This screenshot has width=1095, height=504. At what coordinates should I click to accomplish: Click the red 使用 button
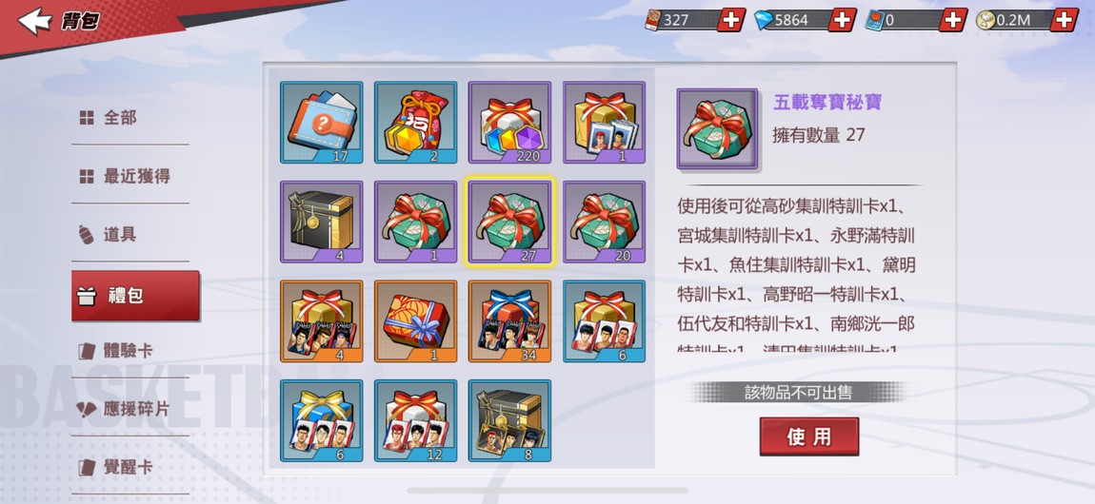tap(808, 436)
